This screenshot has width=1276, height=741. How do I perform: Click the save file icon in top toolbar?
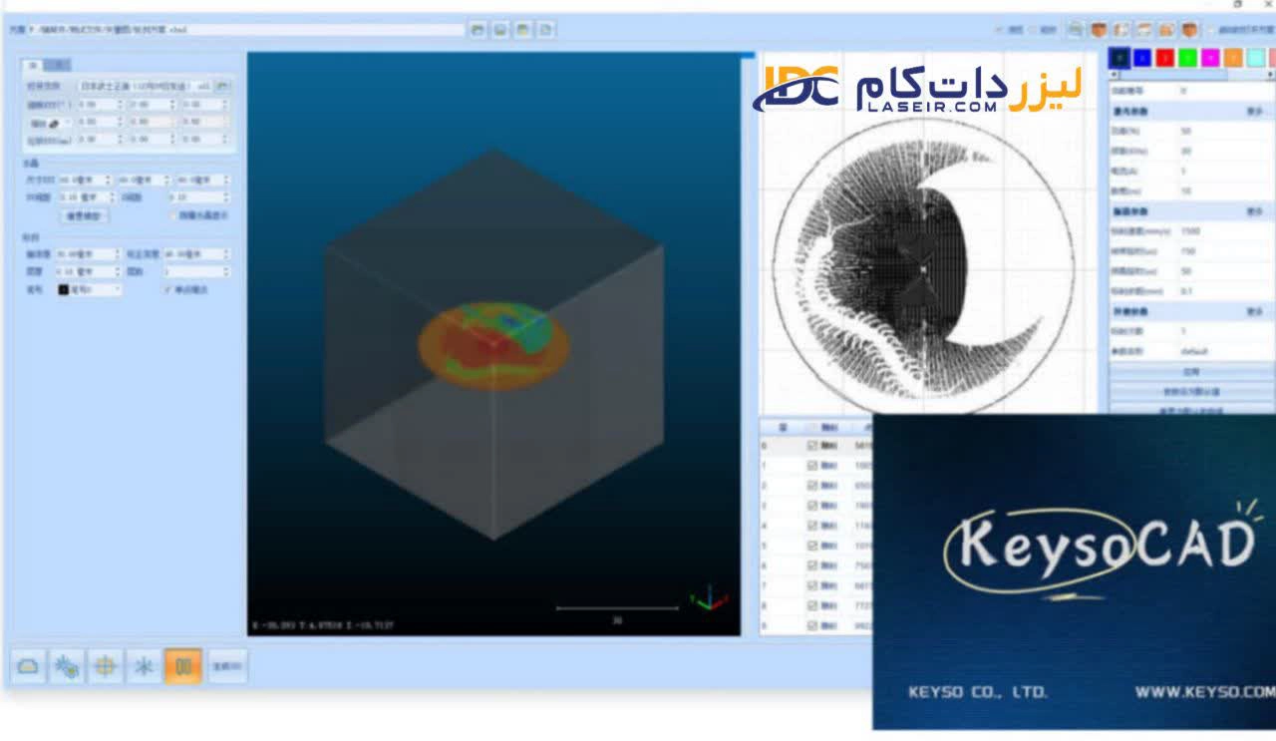(500, 32)
